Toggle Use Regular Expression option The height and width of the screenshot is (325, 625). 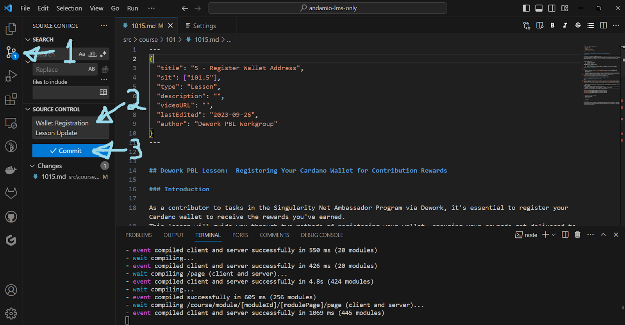tap(103, 54)
